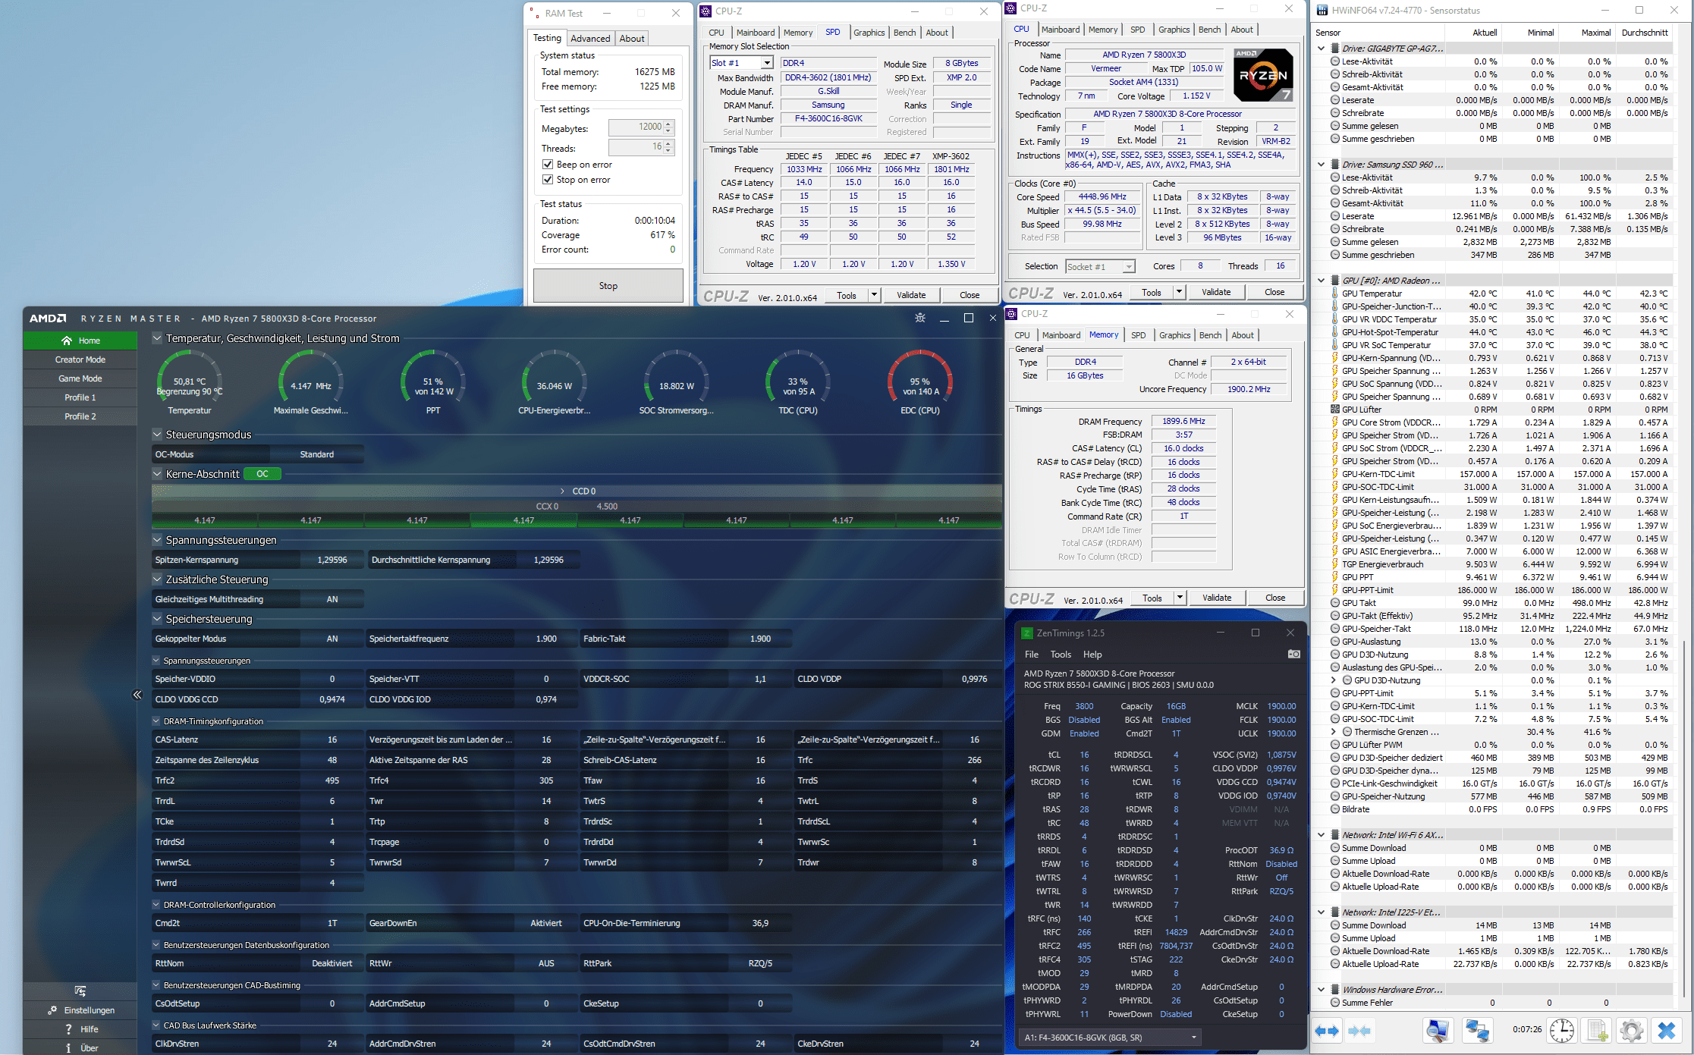Click the CCX 0 4.500 core frequency bar
The image size is (1694, 1055).
[x=577, y=506]
